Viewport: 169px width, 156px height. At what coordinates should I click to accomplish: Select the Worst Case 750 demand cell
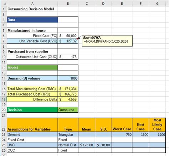coord(122,135)
